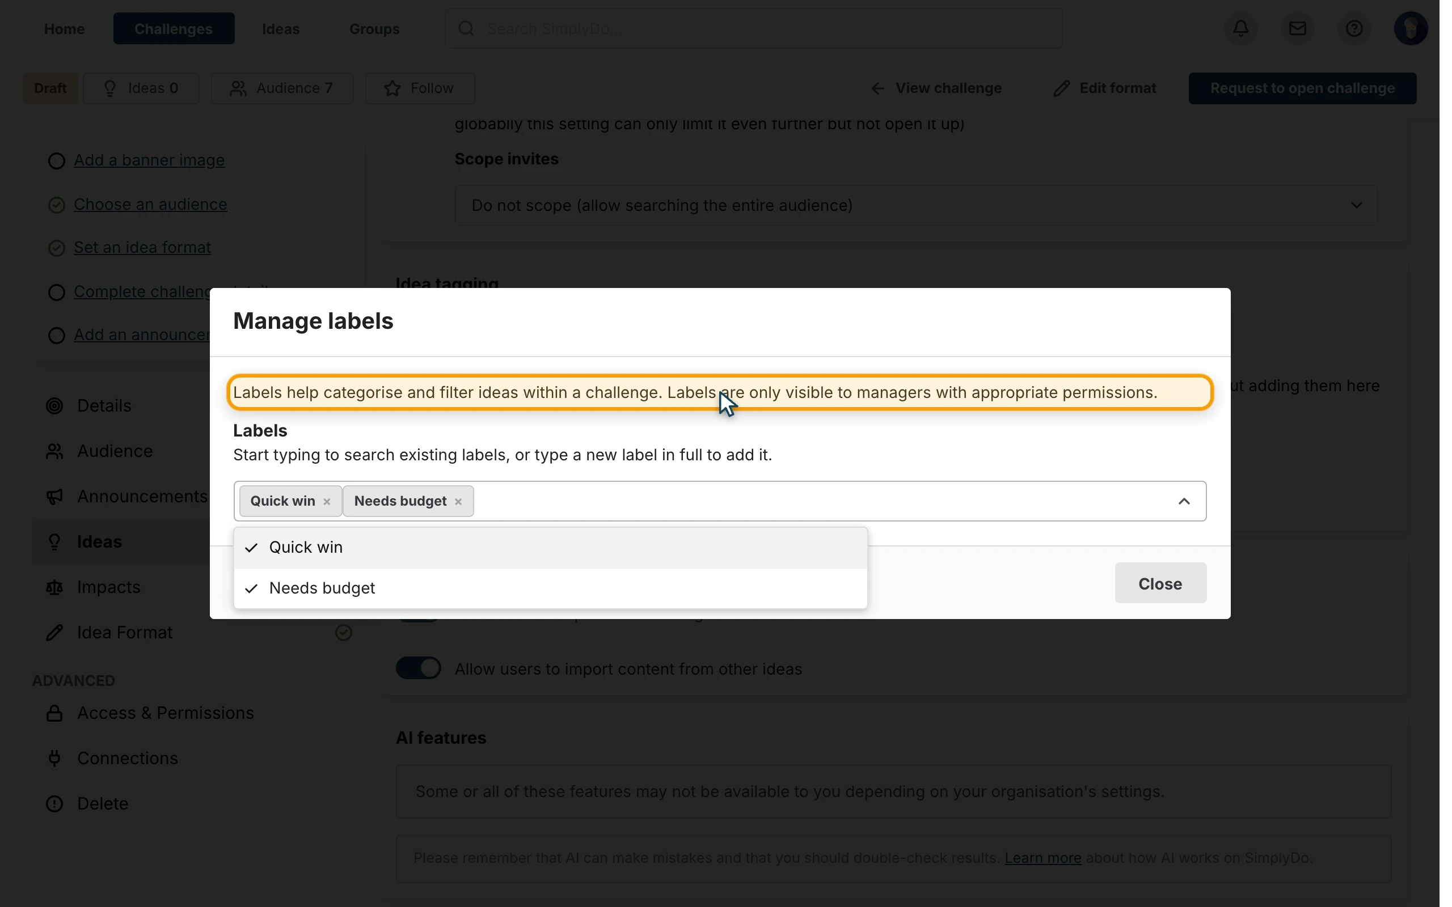Screen dimensions: 1452x907
Task: Click the Ideas 0 counter button
Action: tap(141, 88)
